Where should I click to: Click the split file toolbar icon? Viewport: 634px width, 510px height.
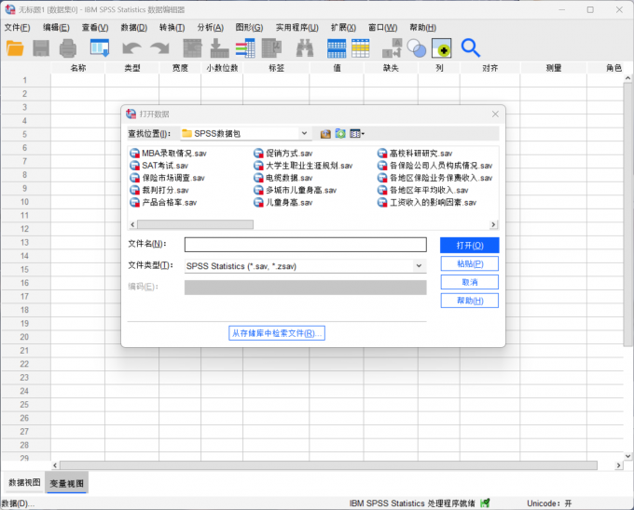393,48
